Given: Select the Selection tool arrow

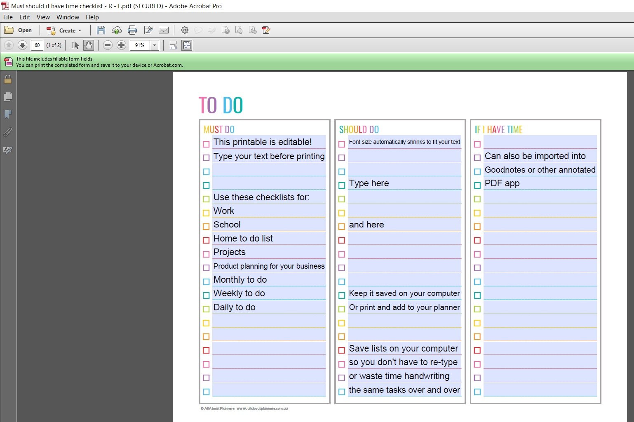Looking at the screenshot, I should (75, 45).
